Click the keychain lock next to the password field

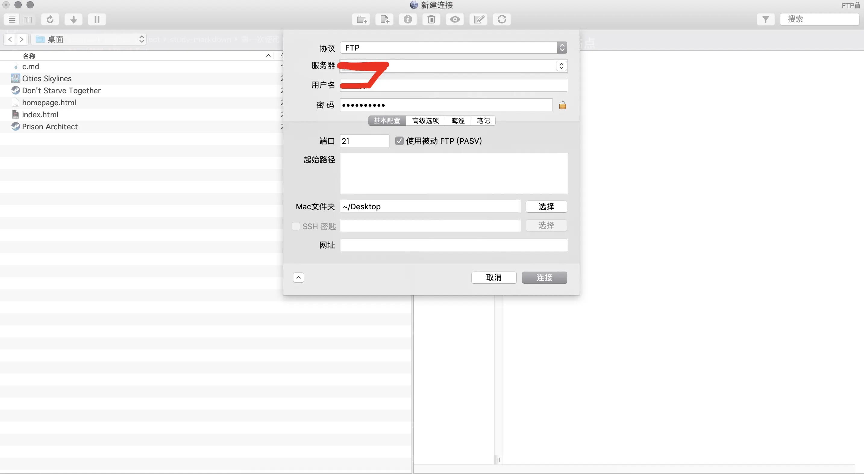(562, 105)
